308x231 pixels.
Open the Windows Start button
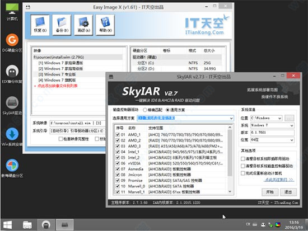point(8,225)
